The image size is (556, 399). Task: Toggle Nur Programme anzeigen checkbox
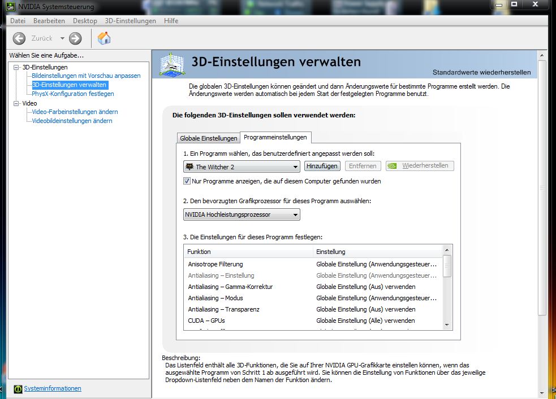(187, 181)
